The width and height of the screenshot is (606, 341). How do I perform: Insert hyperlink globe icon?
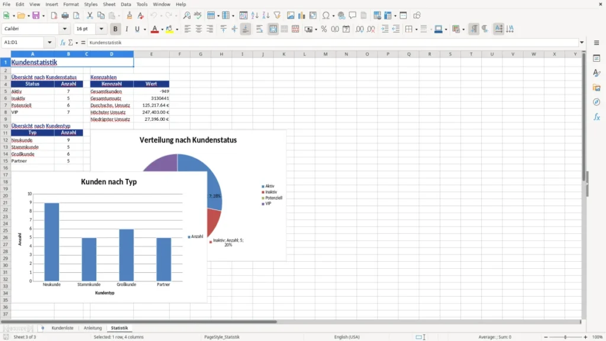[x=341, y=15]
